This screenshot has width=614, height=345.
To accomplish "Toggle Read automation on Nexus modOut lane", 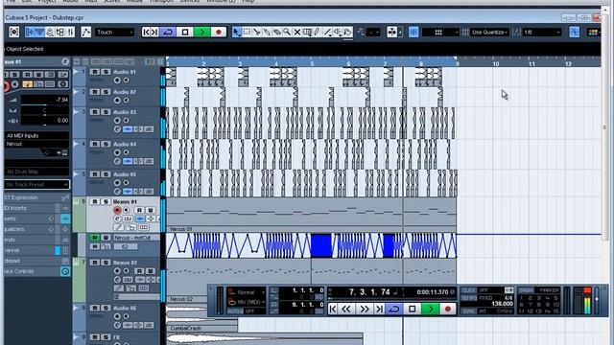I will [x=94, y=238].
